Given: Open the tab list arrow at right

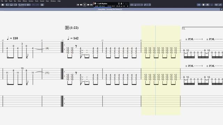Looking at the screenshot, I should [222, 9].
